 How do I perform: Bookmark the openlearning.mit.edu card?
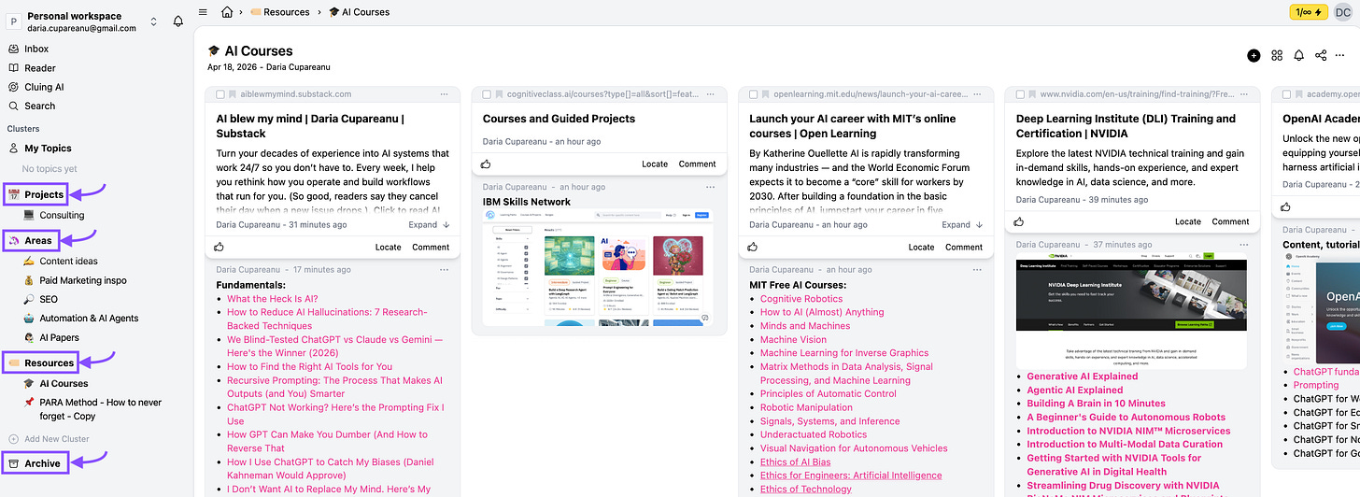(x=766, y=94)
